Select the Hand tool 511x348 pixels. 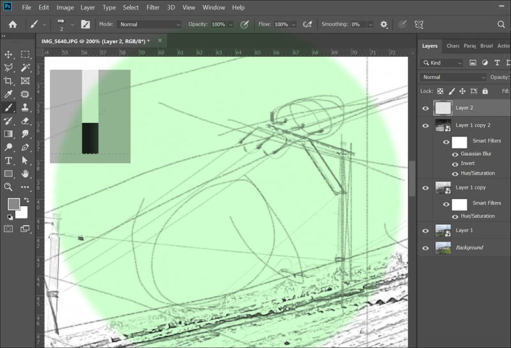pos(25,174)
